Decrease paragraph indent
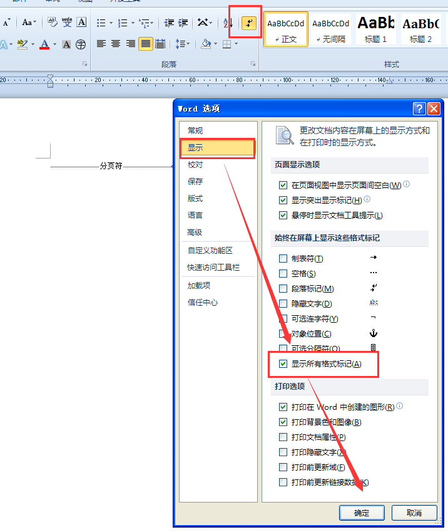448x532 pixels. click(169, 23)
